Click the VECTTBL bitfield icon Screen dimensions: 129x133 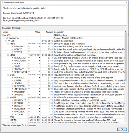coord(12,52)
